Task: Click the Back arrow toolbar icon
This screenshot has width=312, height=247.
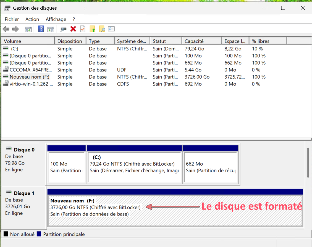Action: point(6,29)
